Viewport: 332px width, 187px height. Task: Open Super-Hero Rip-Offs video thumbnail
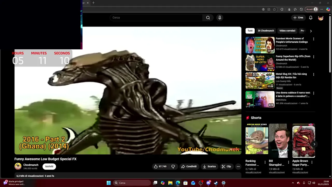(x=260, y=63)
